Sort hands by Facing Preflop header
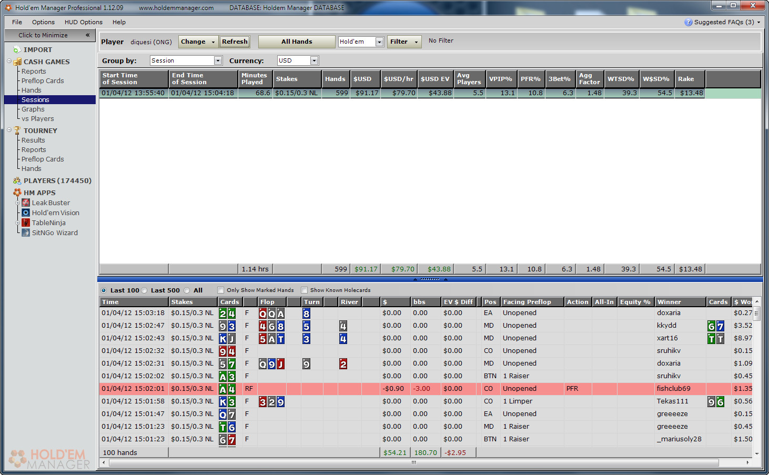769x475 pixels. click(532, 302)
